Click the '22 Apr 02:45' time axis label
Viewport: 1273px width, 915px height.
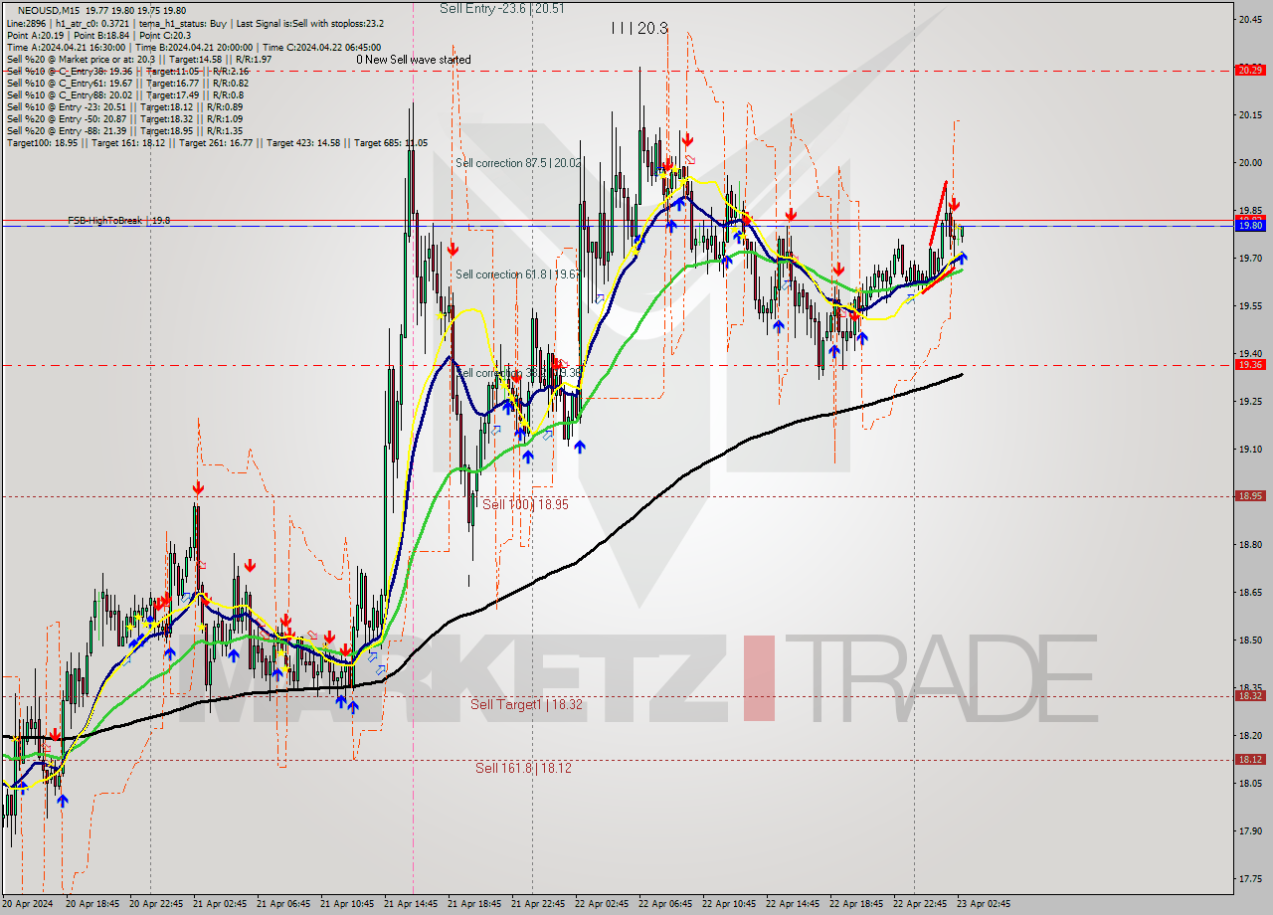tap(602, 904)
